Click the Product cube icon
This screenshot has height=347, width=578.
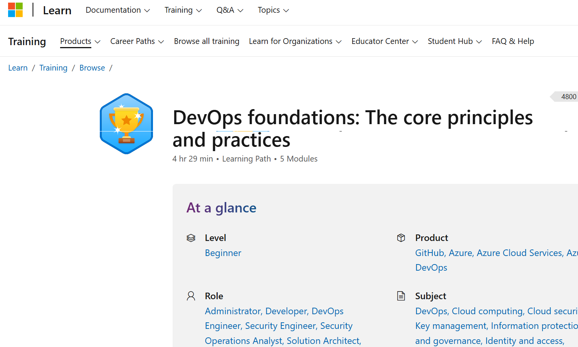401,238
